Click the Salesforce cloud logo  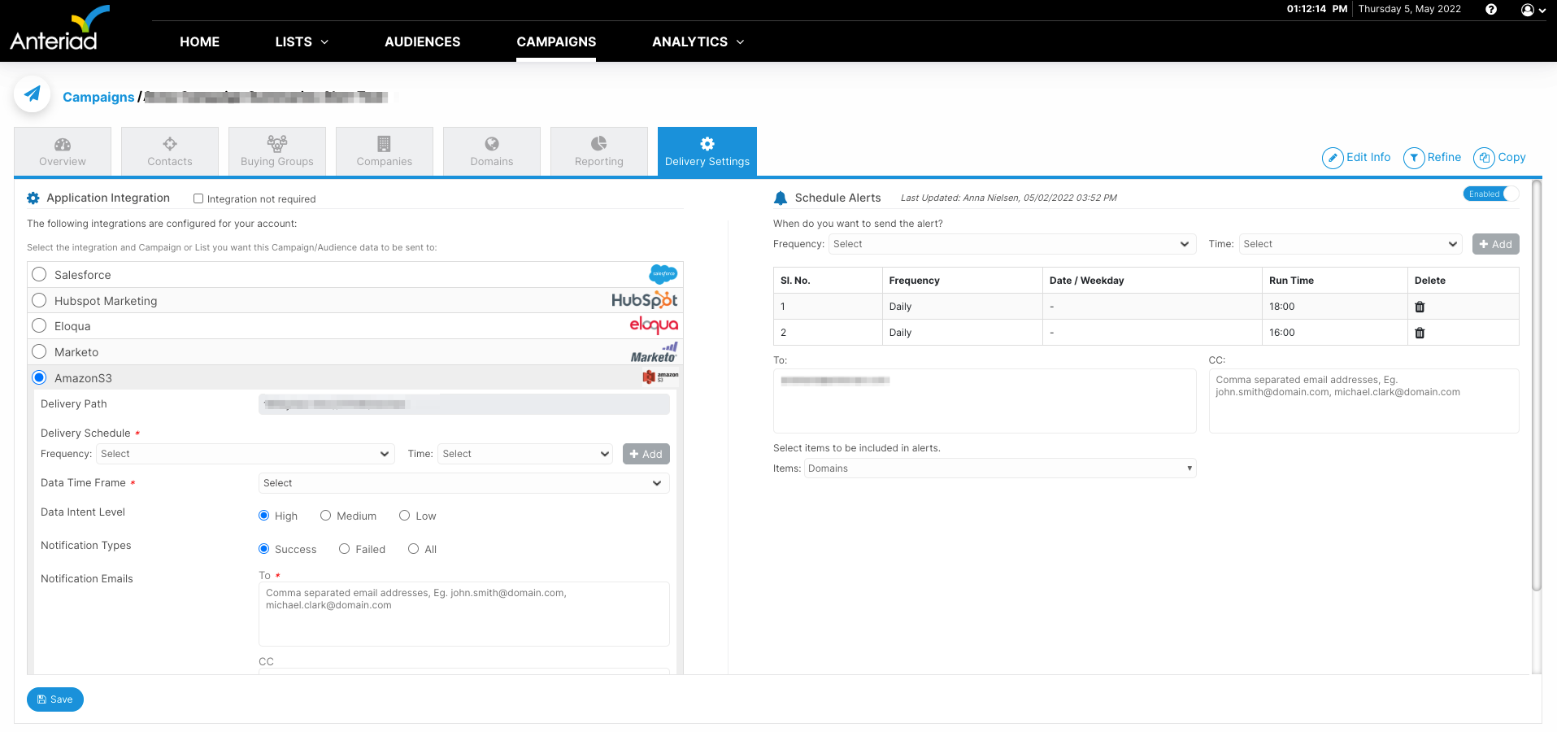point(663,274)
